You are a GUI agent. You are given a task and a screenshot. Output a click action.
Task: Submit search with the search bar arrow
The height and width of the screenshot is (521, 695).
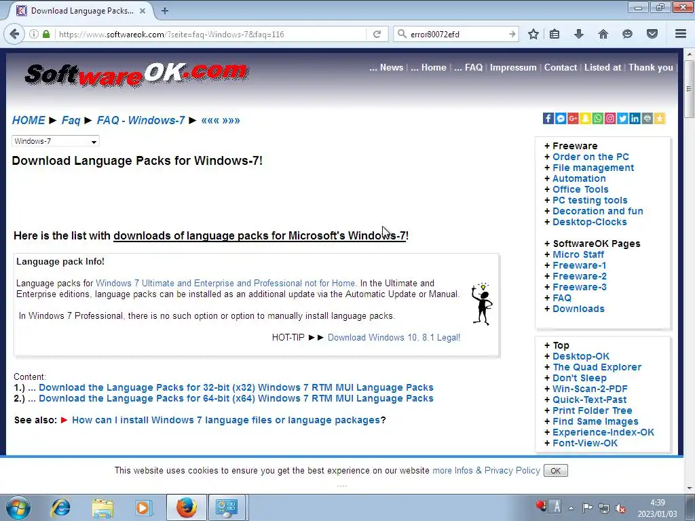pos(512,34)
